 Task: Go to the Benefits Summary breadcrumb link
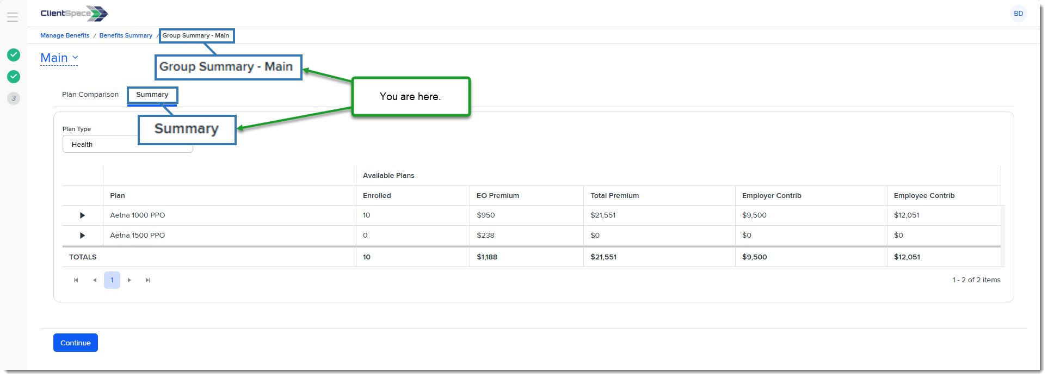126,35
